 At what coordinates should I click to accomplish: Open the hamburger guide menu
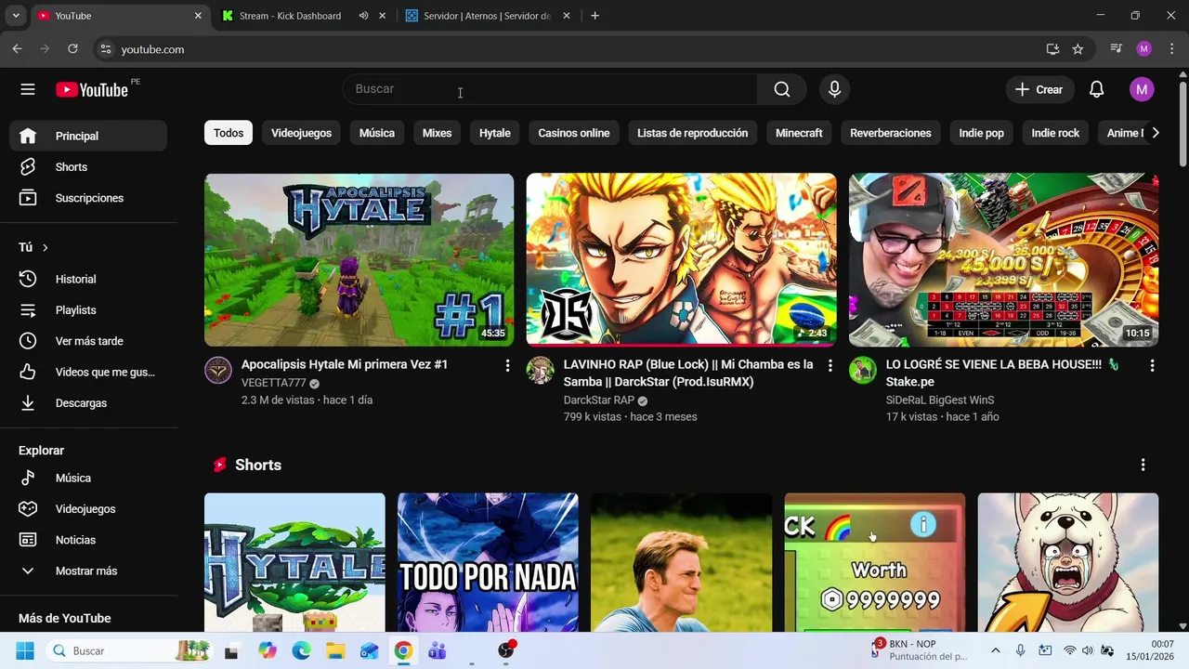point(28,89)
